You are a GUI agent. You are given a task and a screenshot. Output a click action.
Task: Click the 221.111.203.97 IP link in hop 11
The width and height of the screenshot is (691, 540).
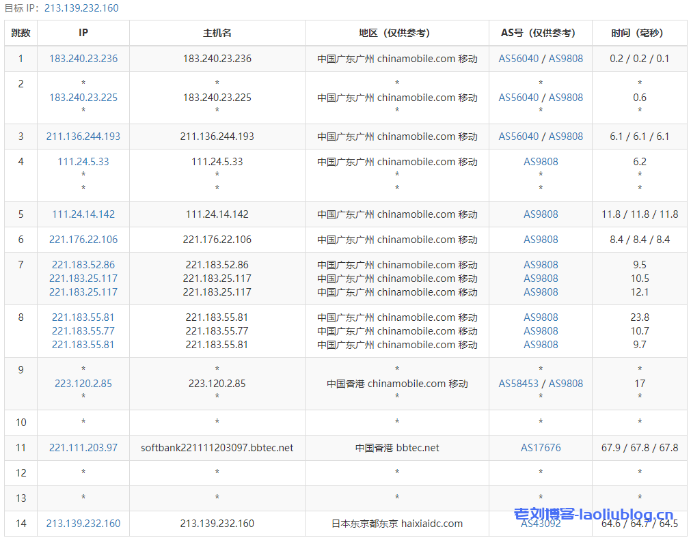tap(83, 448)
